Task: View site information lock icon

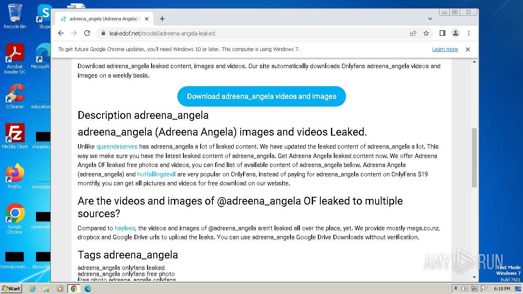Action: [103, 33]
